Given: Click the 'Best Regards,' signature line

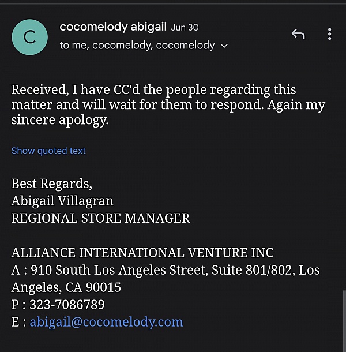Looking at the screenshot, I should click(51, 184).
